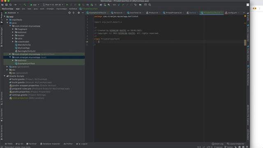Expand com.niranjan.mycoolapp androidTest package
This screenshot has width=263, height=148.
tap(10, 54)
